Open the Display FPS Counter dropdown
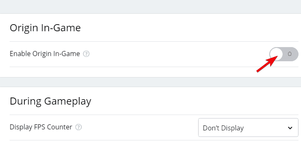This screenshot has width=301, height=150. click(x=248, y=127)
